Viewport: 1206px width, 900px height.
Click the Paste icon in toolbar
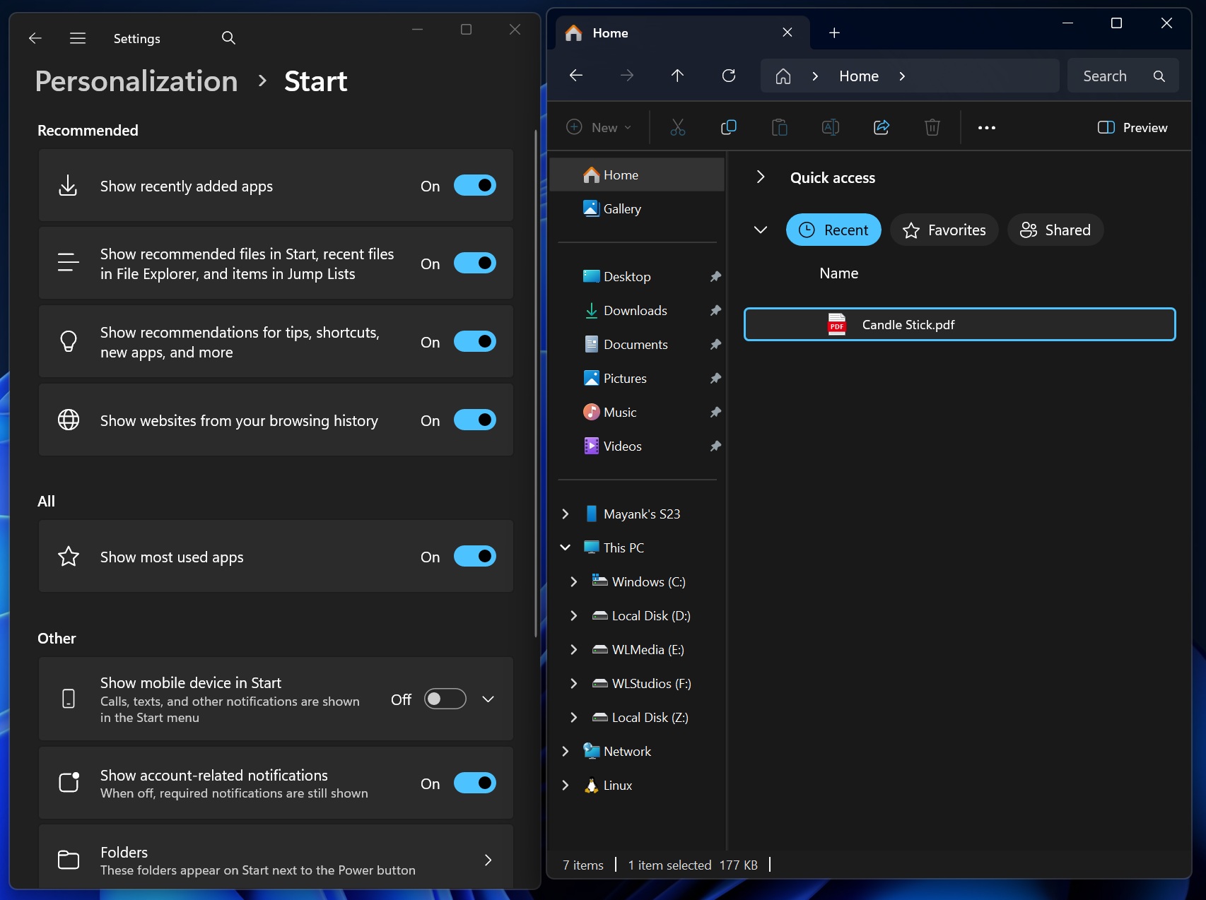[779, 127]
